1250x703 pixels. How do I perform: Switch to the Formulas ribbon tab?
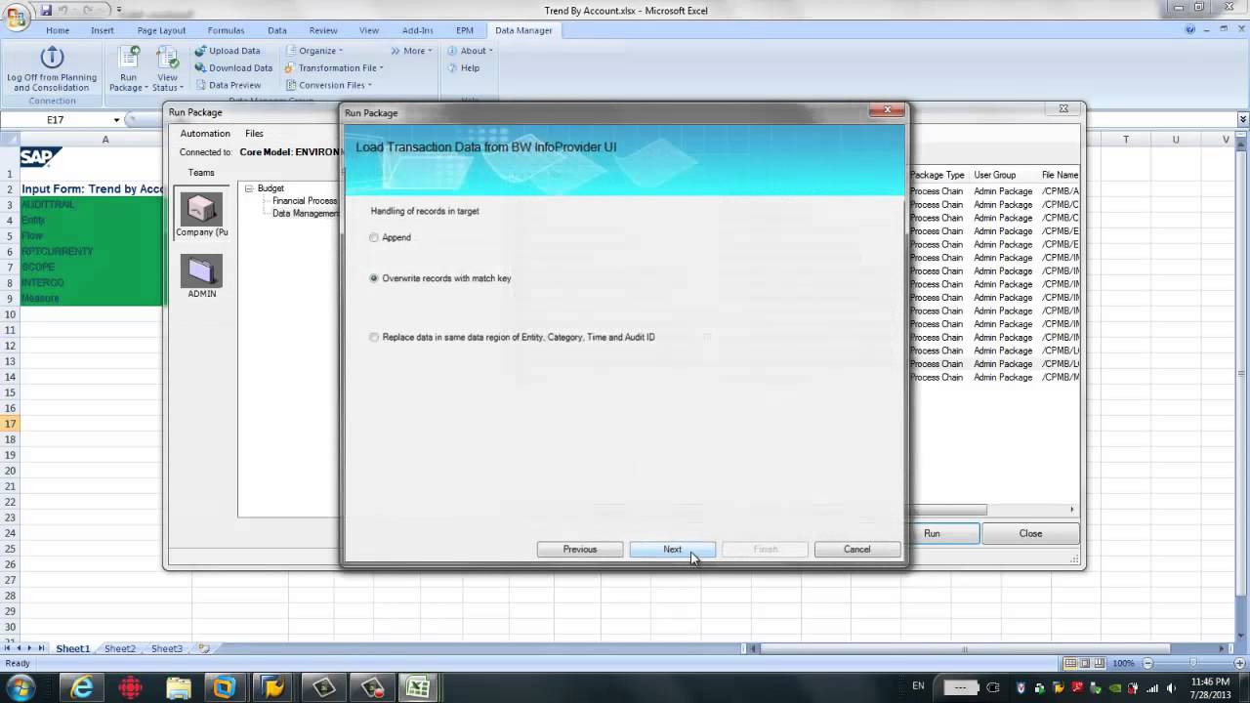coord(226,30)
